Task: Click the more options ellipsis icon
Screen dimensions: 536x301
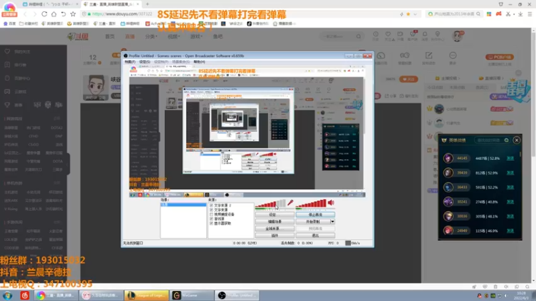Action: [453, 56]
